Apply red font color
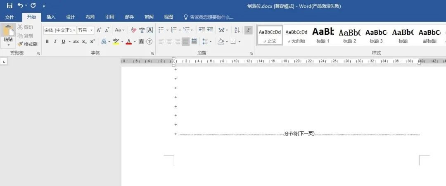This screenshot has height=186, width=446. tap(129, 42)
